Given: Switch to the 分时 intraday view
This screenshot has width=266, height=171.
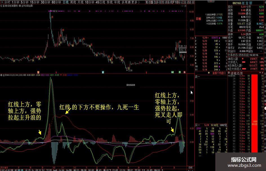Looking at the screenshot, I should (x=7, y=2).
